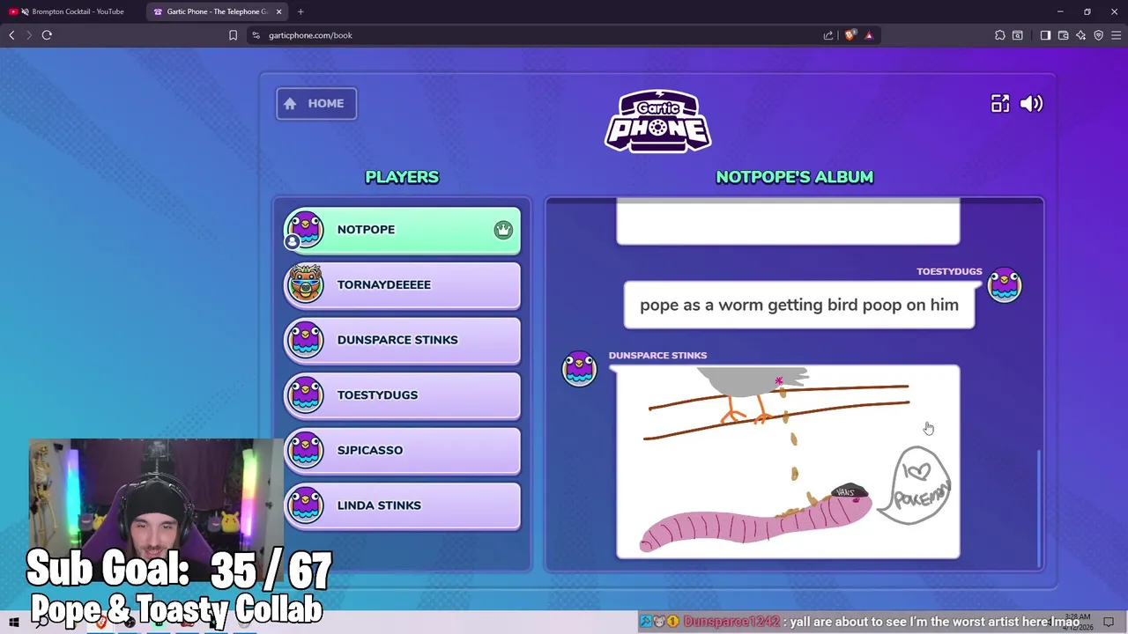Select player SJPICASSO
The width and height of the screenshot is (1128, 634).
pyautogui.click(x=402, y=450)
